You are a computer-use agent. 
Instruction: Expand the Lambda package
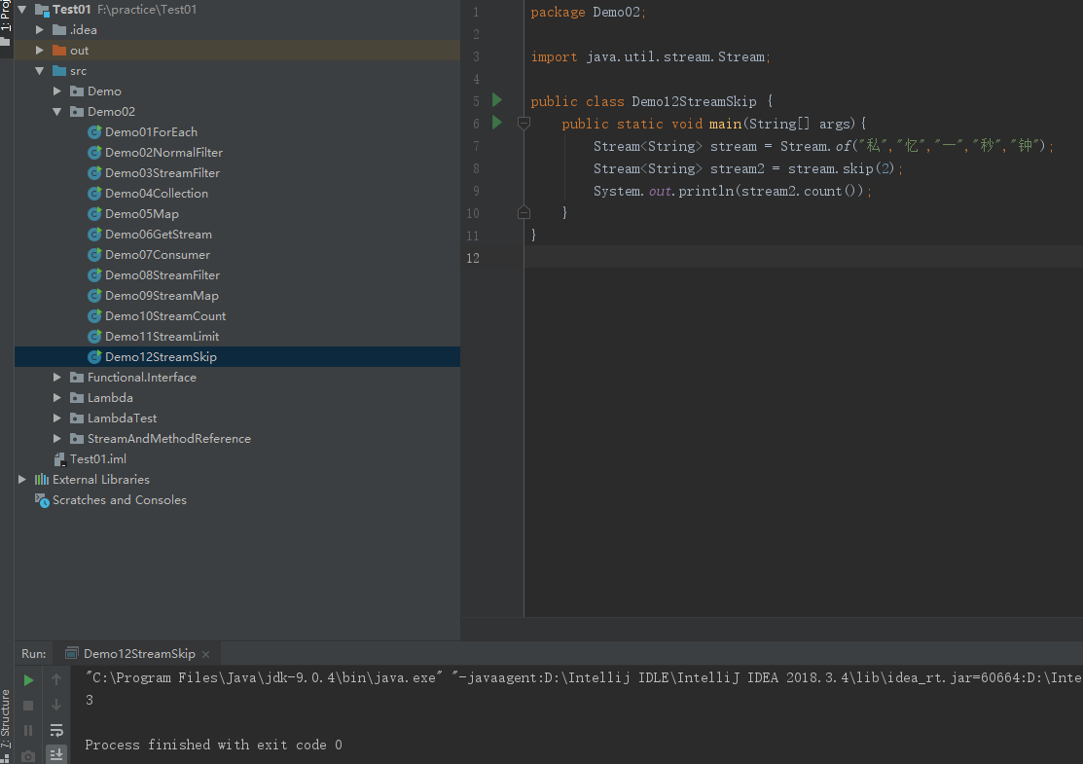(57, 397)
